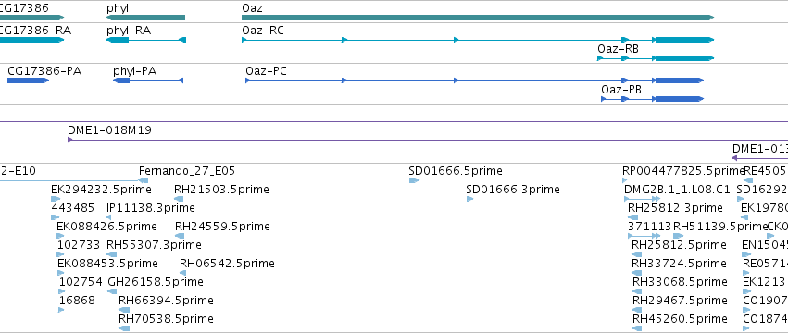Click the RH21503.5prime EST glyph

point(179,199)
